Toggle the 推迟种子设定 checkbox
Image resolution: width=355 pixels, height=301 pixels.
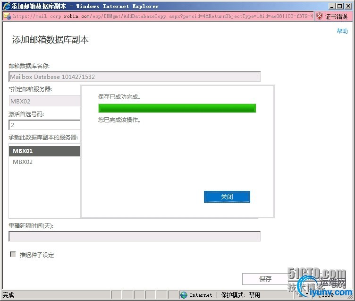point(13,254)
